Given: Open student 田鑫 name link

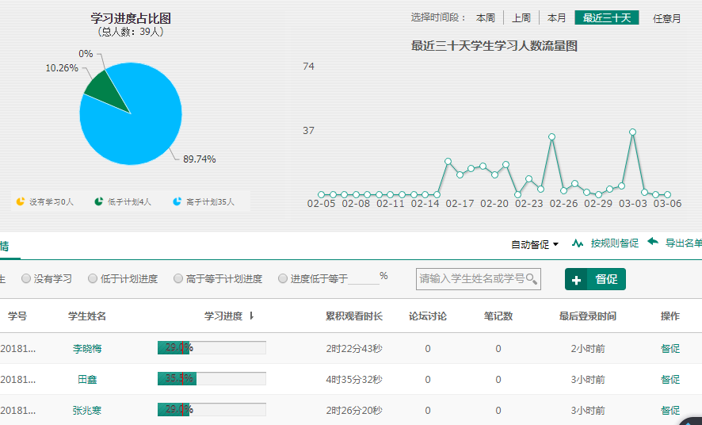Looking at the screenshot, I should click(87, 380).
